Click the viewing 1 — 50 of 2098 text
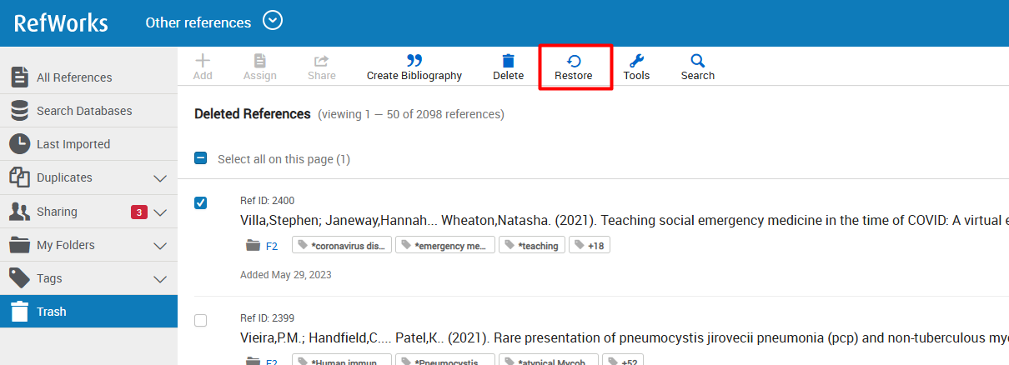 click(x=411, y=114)
